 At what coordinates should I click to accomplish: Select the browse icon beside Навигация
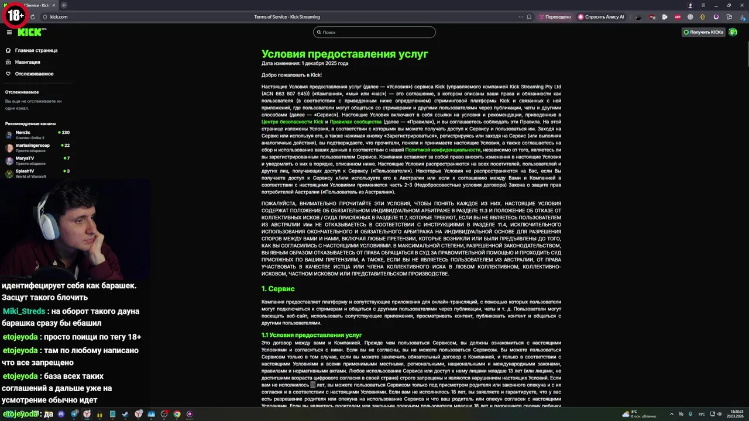8,62
